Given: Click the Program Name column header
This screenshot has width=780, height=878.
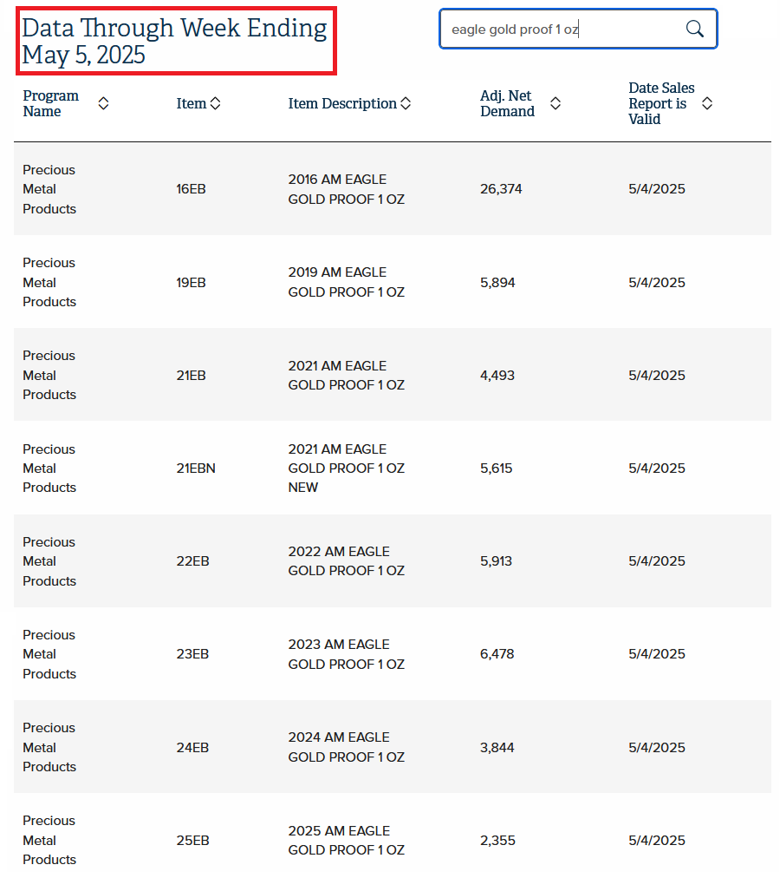Looking at the screenshot, I should tap(51, 103).
